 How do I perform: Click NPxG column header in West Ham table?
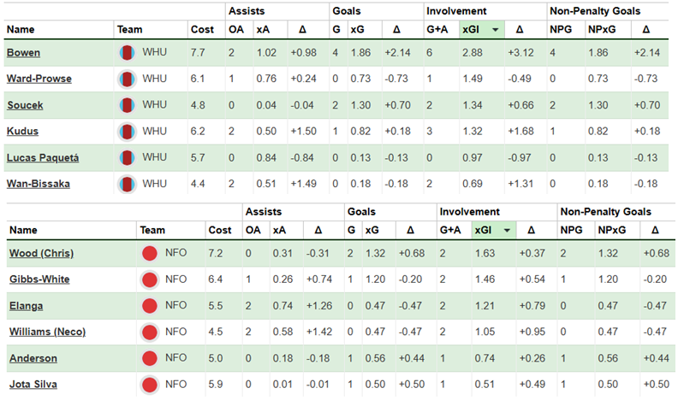coord(599,30)
